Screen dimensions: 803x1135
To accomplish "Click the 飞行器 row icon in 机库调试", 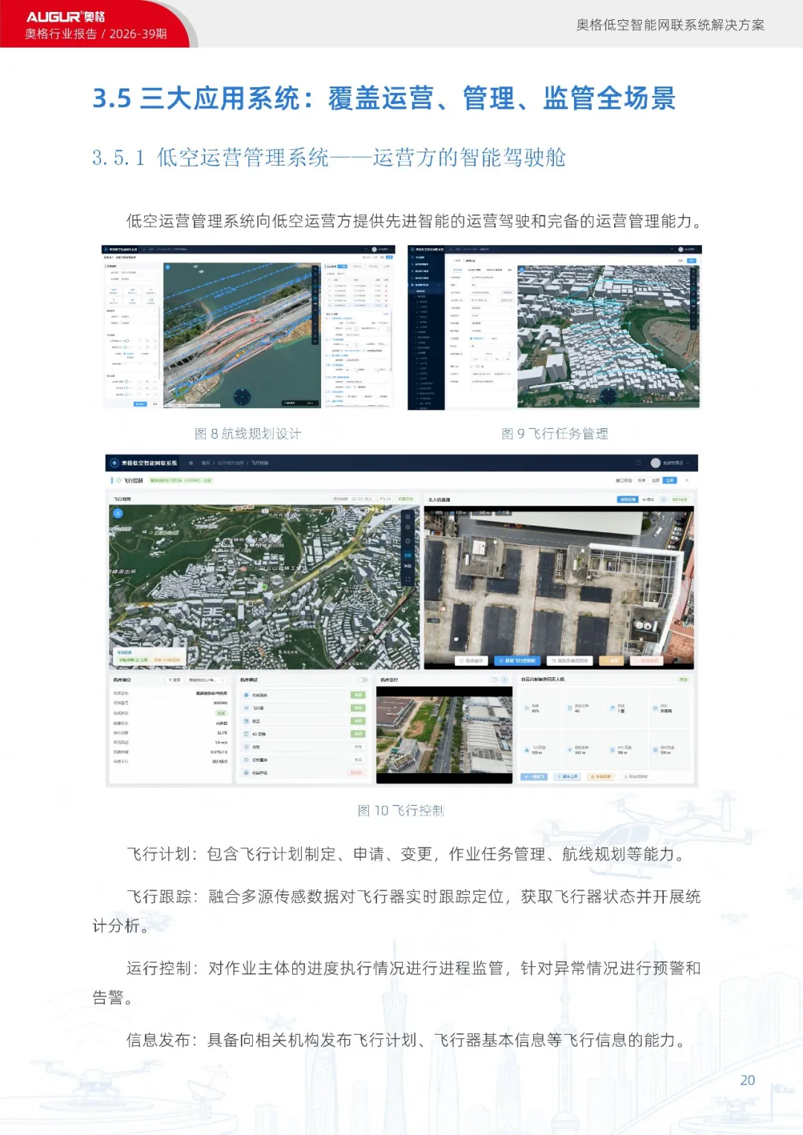I will coord(246,708).
